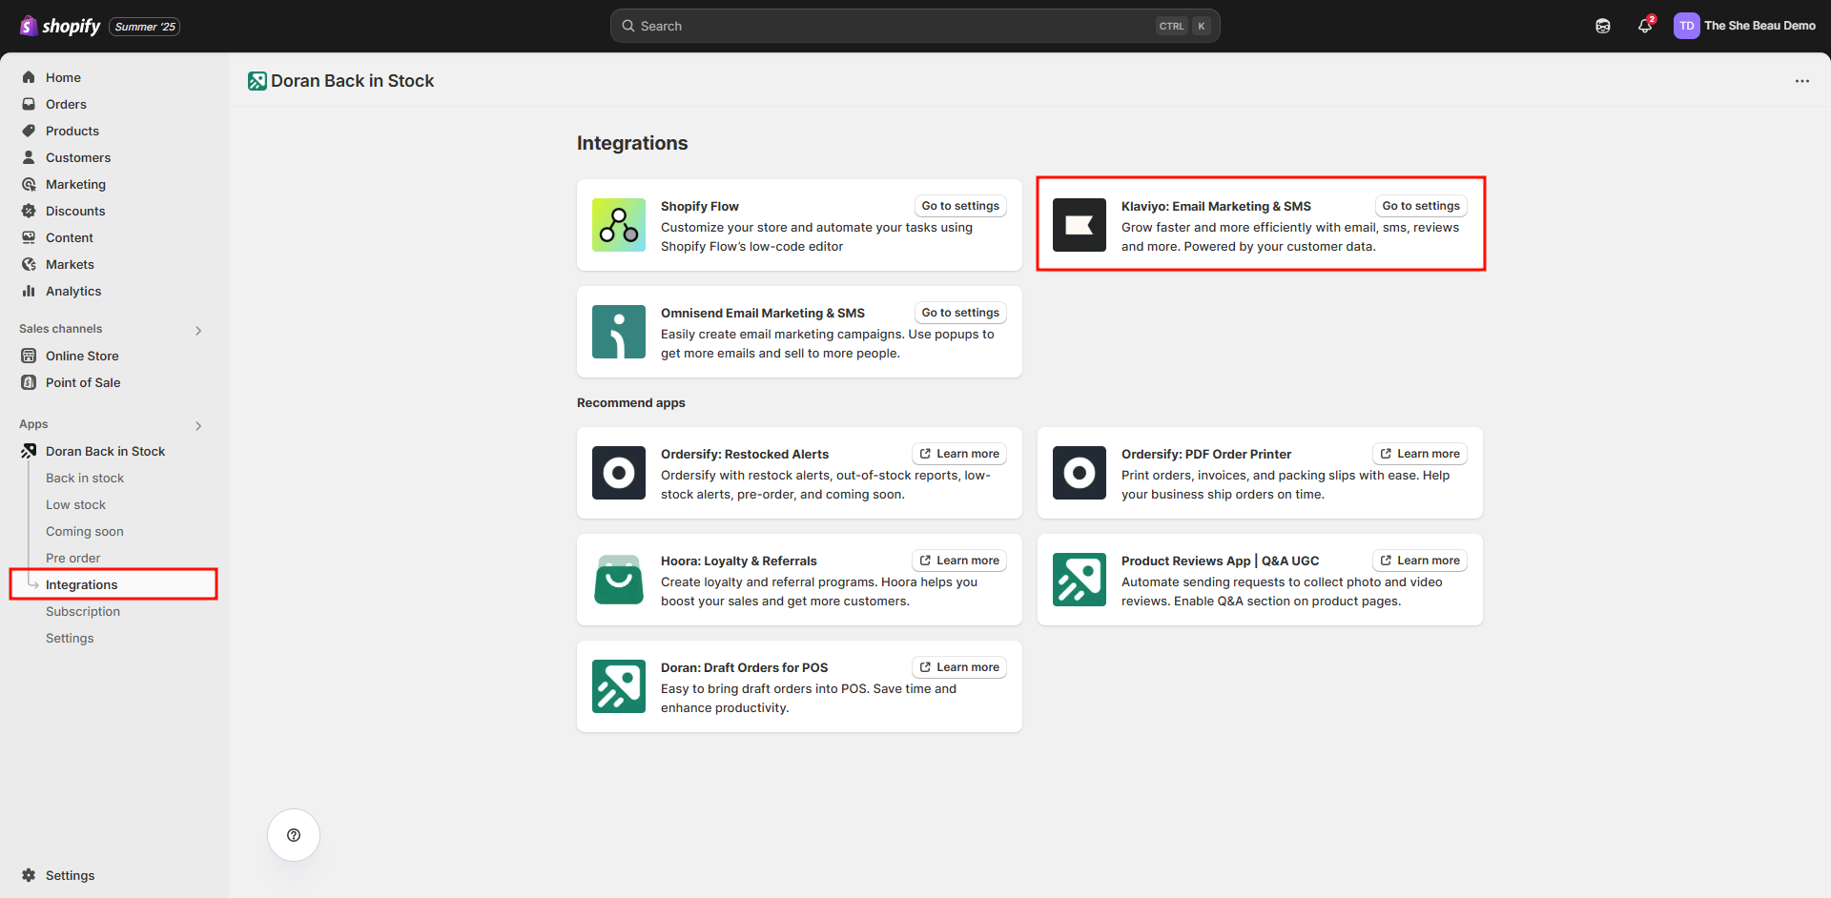Click the Content icon in sidebar
This screenshot has width=1831, height=898.
(29, 237)
